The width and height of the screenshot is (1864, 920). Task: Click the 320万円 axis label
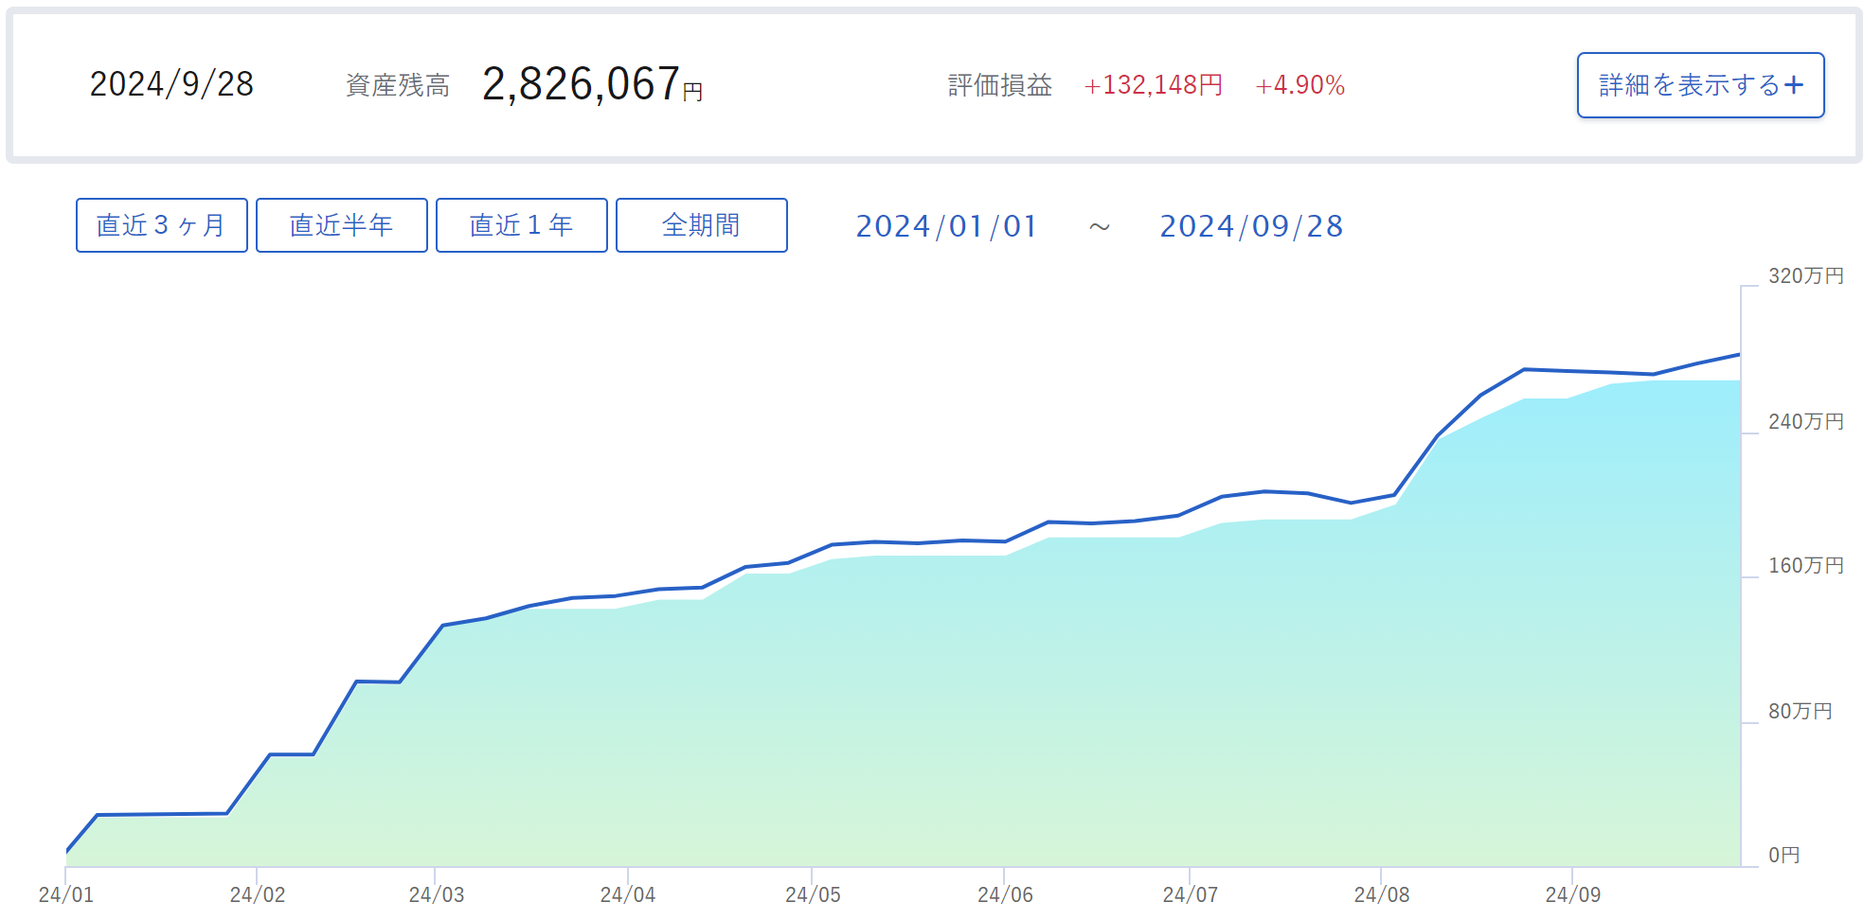(x=1806, y=275)
